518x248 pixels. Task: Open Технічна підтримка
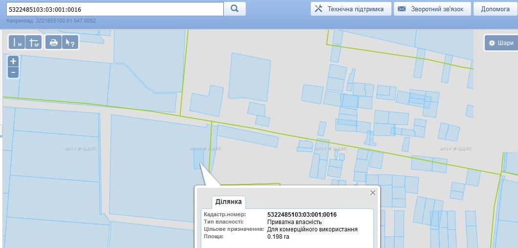(351, 9)
